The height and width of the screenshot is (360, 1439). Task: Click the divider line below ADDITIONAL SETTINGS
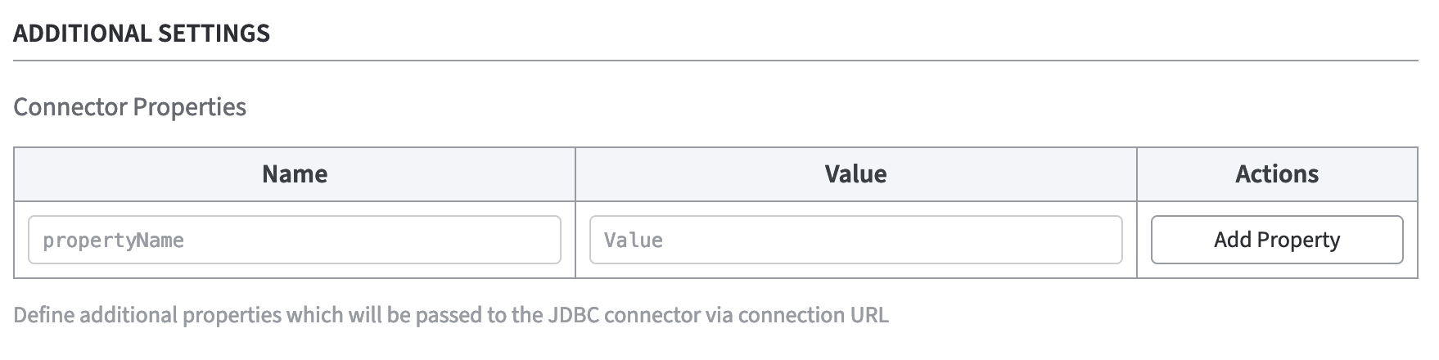tap(715, 61)
